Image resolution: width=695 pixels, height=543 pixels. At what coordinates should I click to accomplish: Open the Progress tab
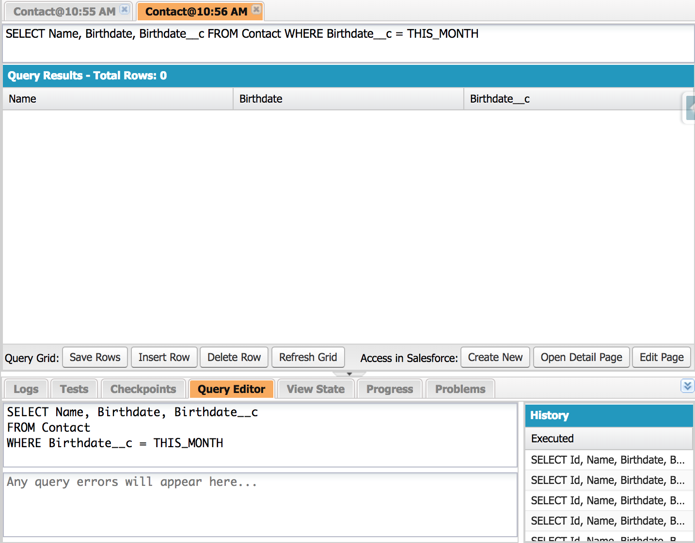(x=390, y=389)
